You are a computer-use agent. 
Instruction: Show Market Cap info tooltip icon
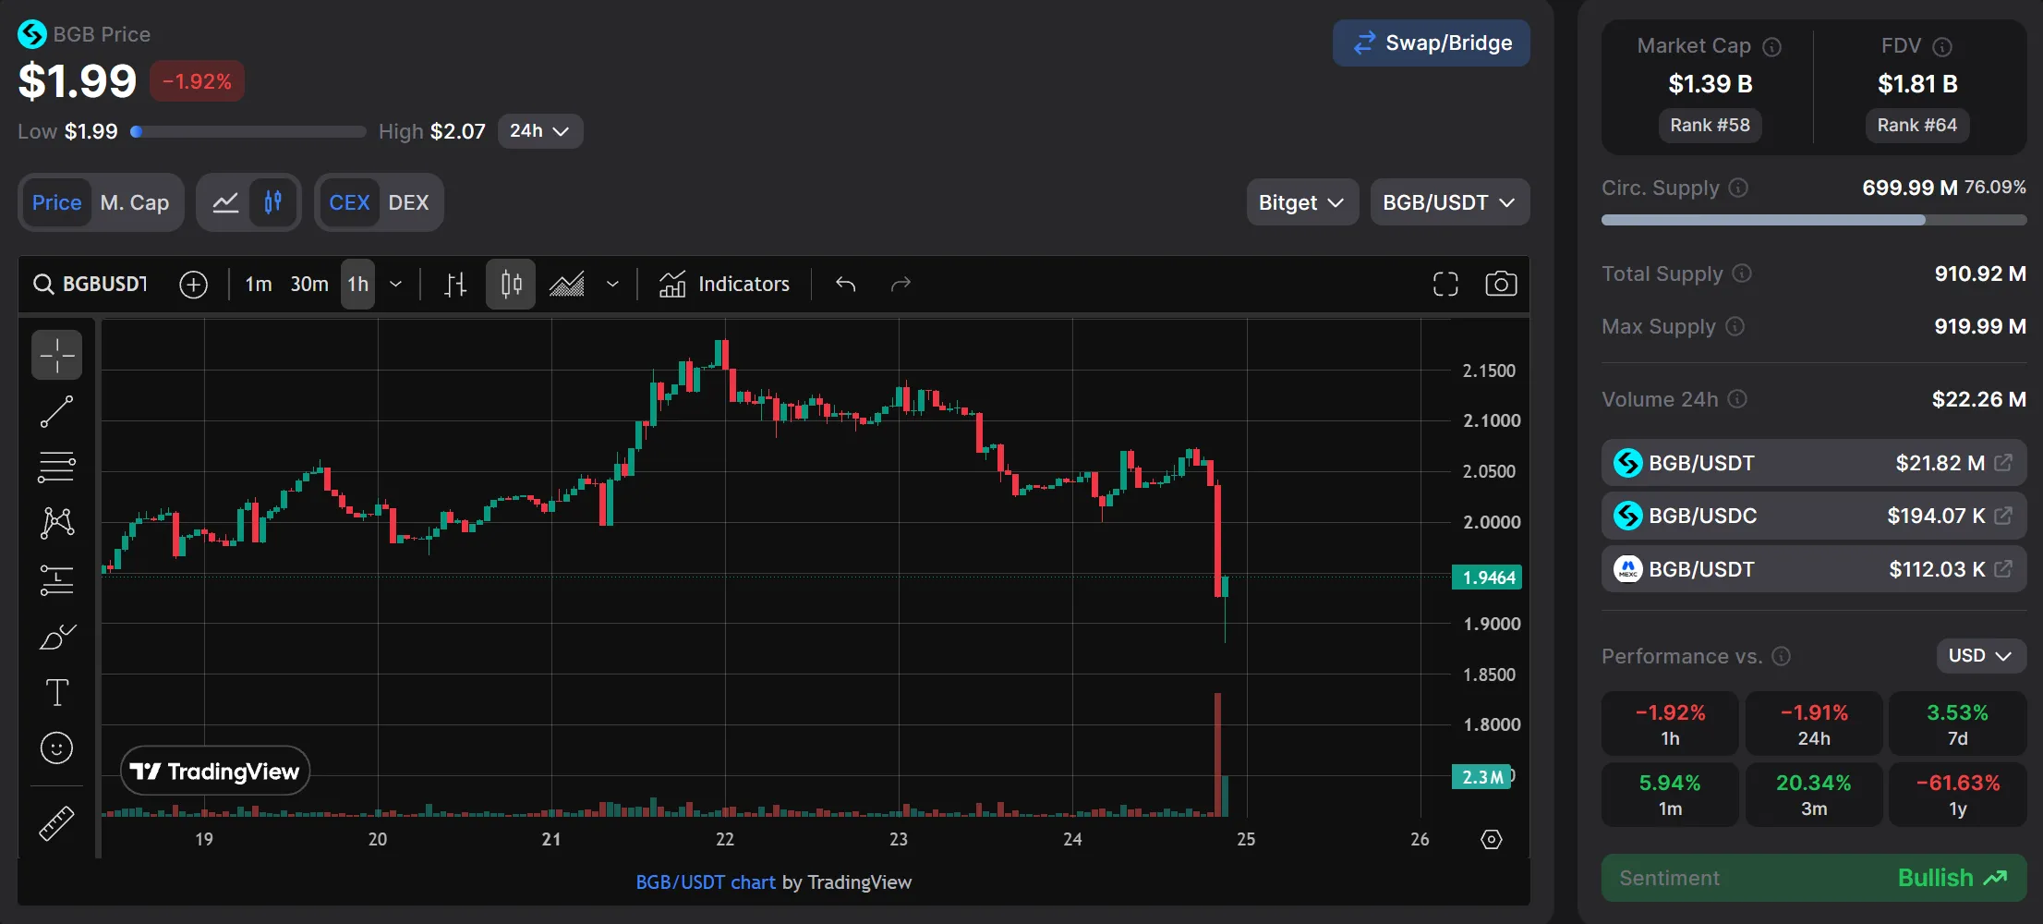click(x=1771, y=46)
